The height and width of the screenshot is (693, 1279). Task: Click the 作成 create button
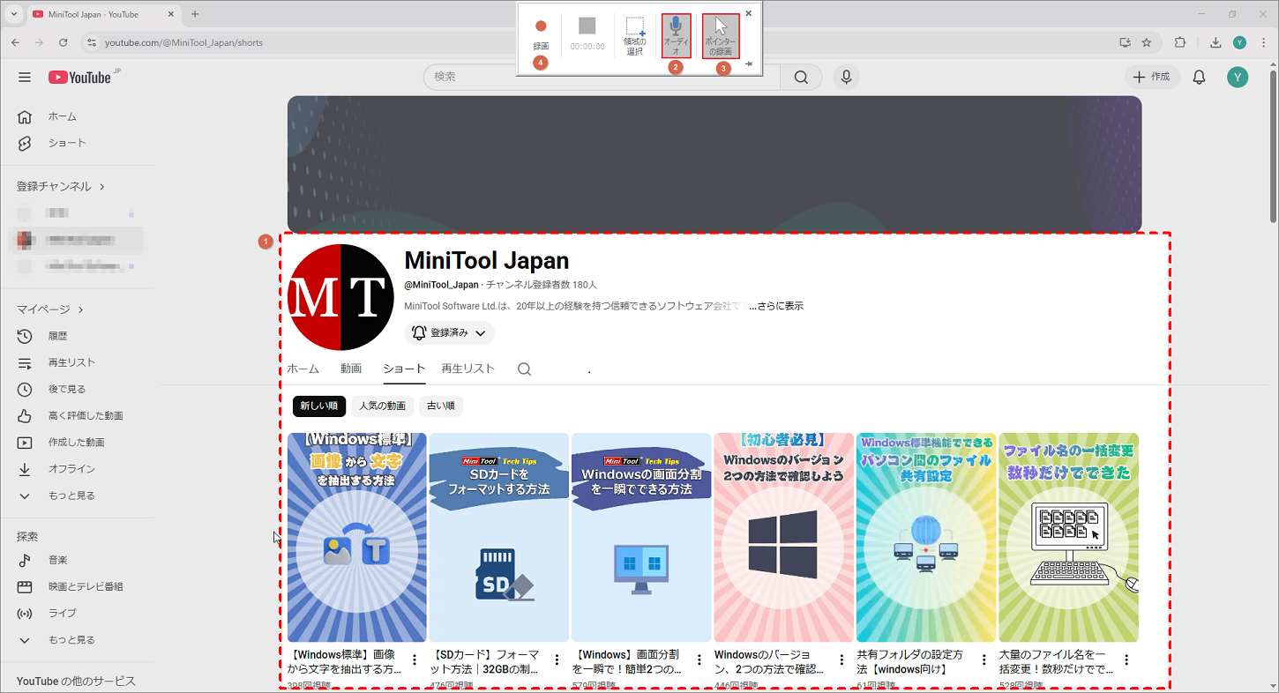tap(1152, 77)
